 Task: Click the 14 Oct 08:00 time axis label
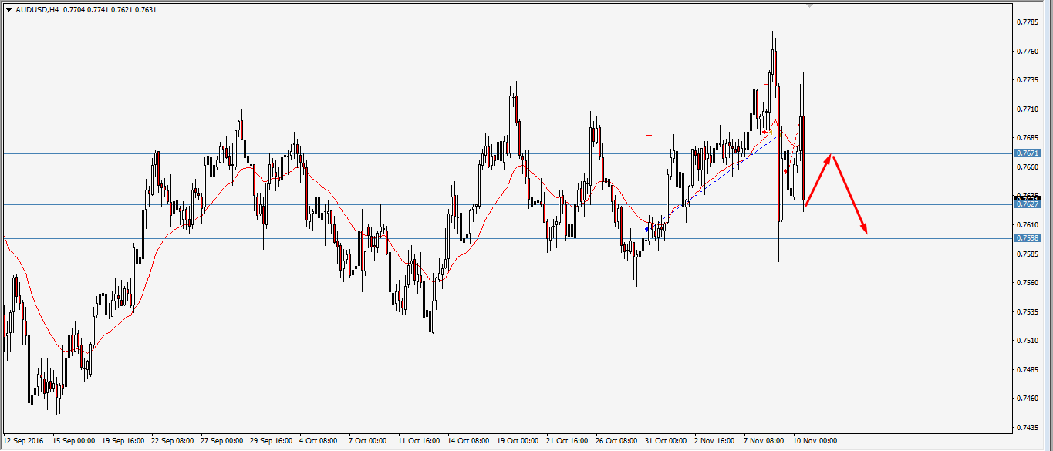[x=469, y=442]
